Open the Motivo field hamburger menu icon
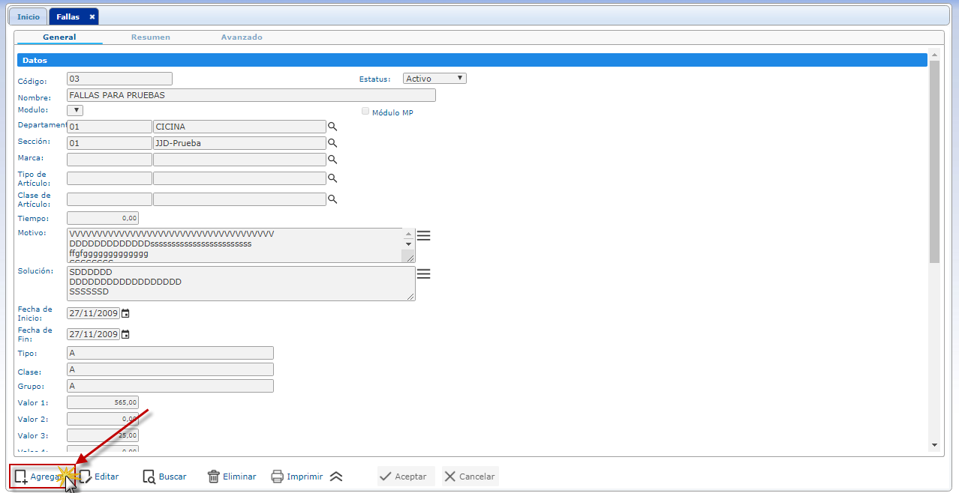Viewport: 959px width, 493px height. (x=423, y=236)
